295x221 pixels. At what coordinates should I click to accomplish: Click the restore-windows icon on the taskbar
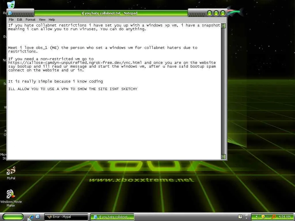coord(247,215)
